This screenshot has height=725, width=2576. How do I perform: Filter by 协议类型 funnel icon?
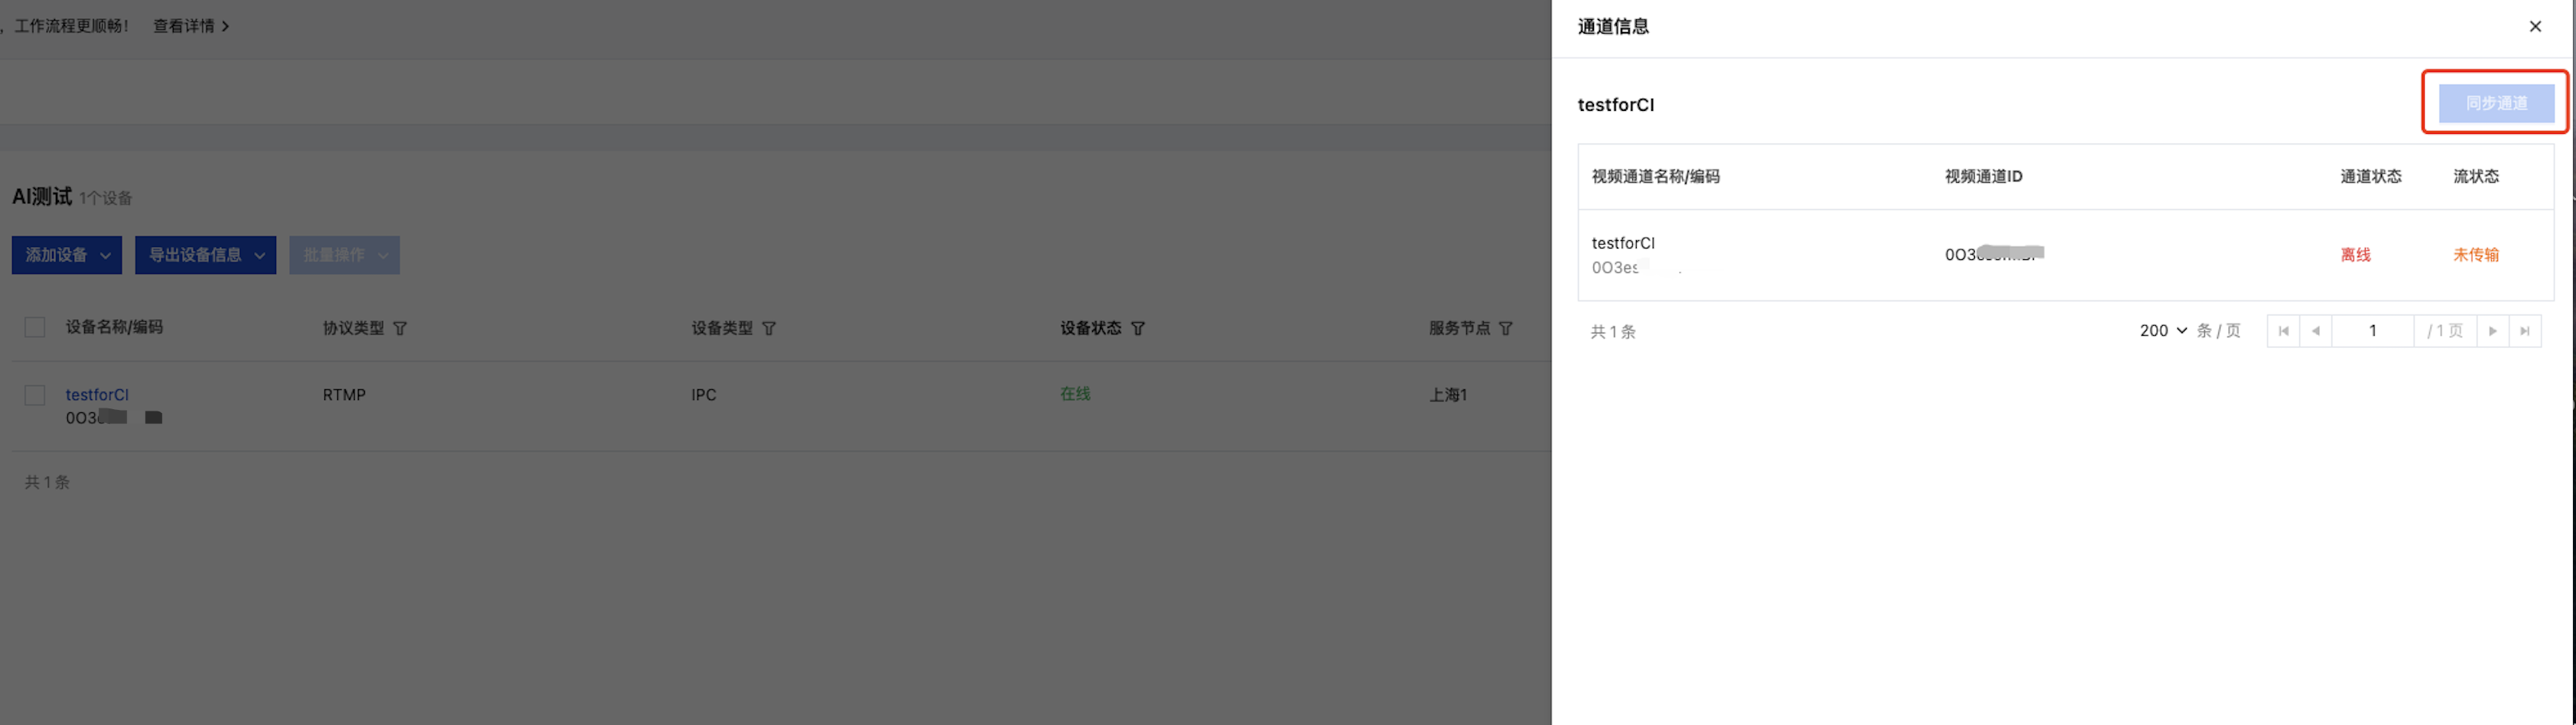(x=400, y=328)
